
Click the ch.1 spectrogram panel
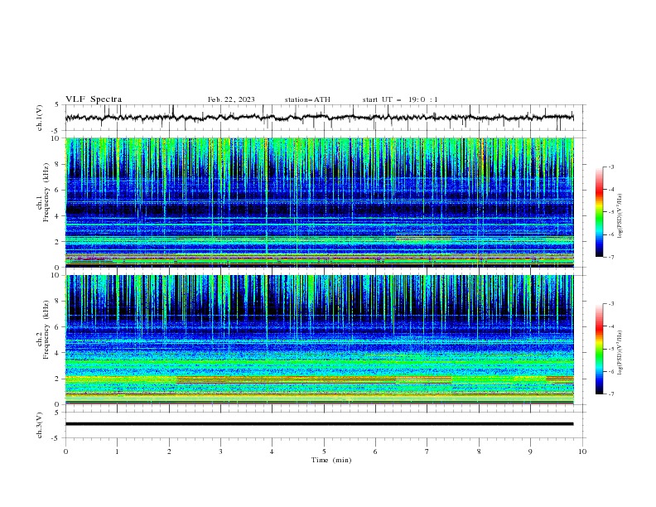pyautogui.click(x=319, y=202)
